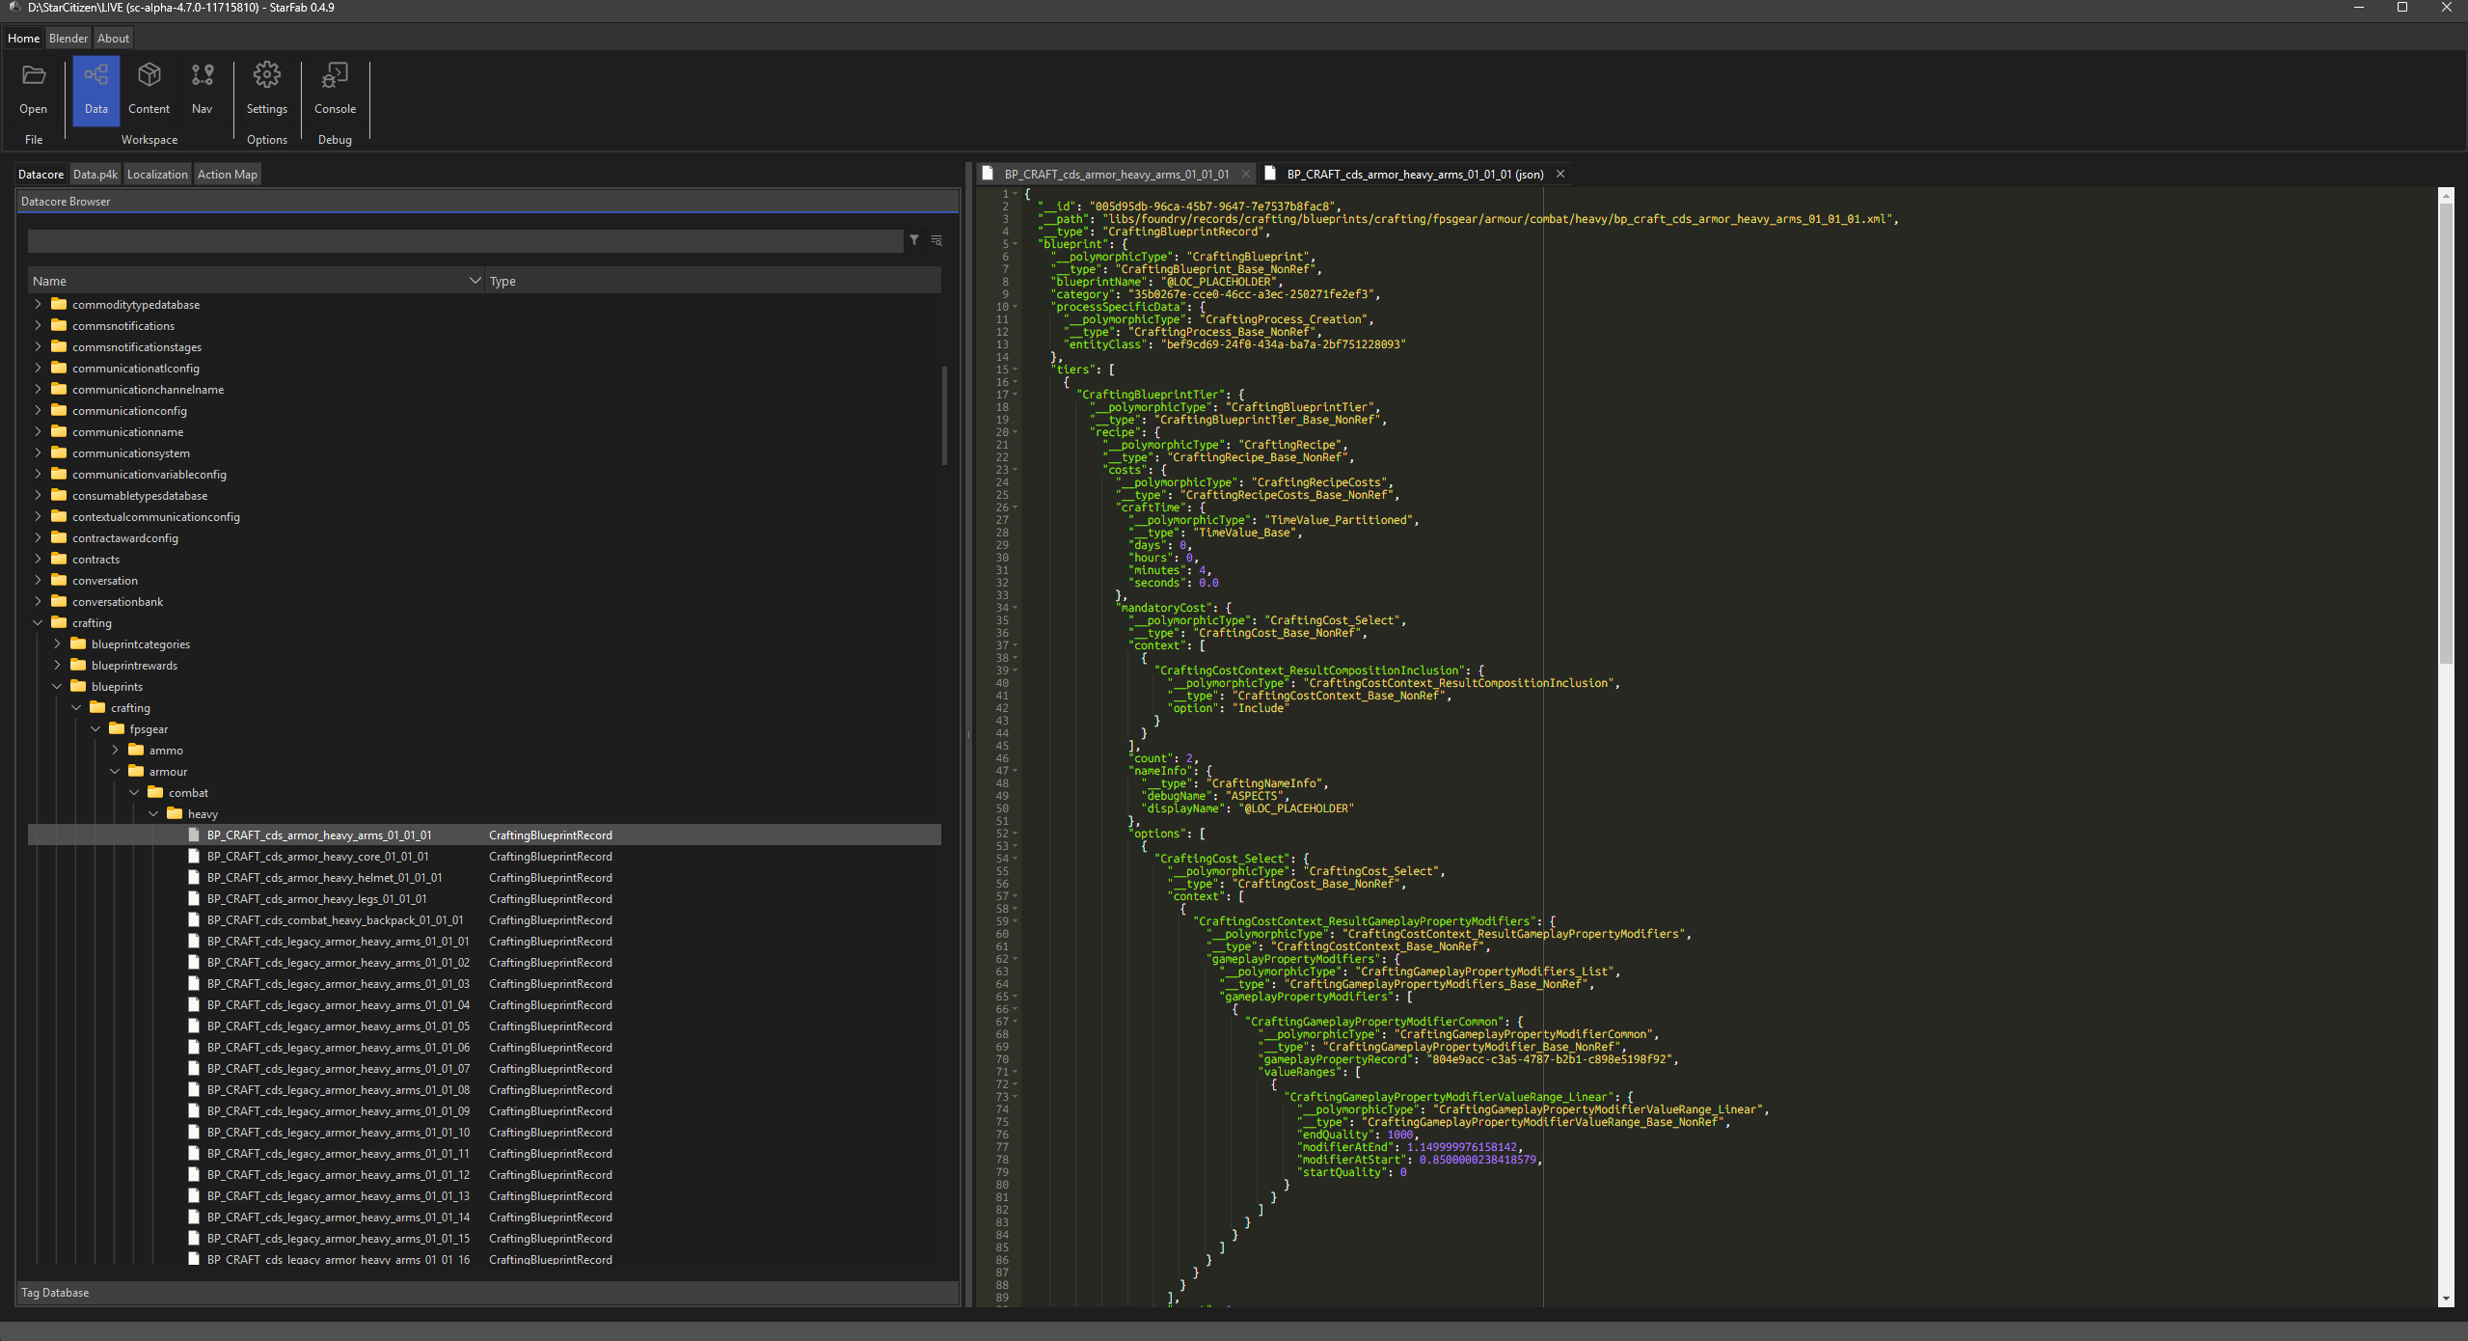This screenshot has height=1341, width=2468.
Task: Click the folder icon for ammo
Action: coord(136,751)
